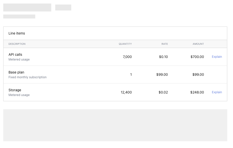Click the $248.00 amount value
The height and width of the screenshot is (148, 233).
click(197, 92)
